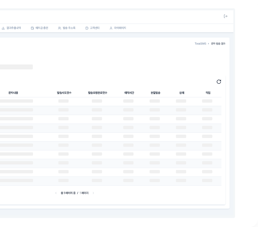This screenshot has height=227, width=258.
Task: Click the page indicator text 총 1 페이지 중
Action: tap(68, 193)
